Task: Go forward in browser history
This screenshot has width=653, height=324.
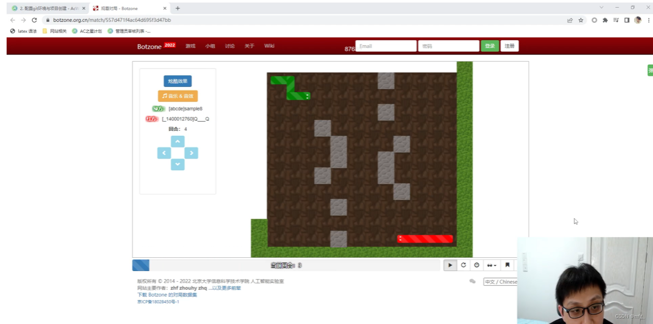Action: (23, 20)
